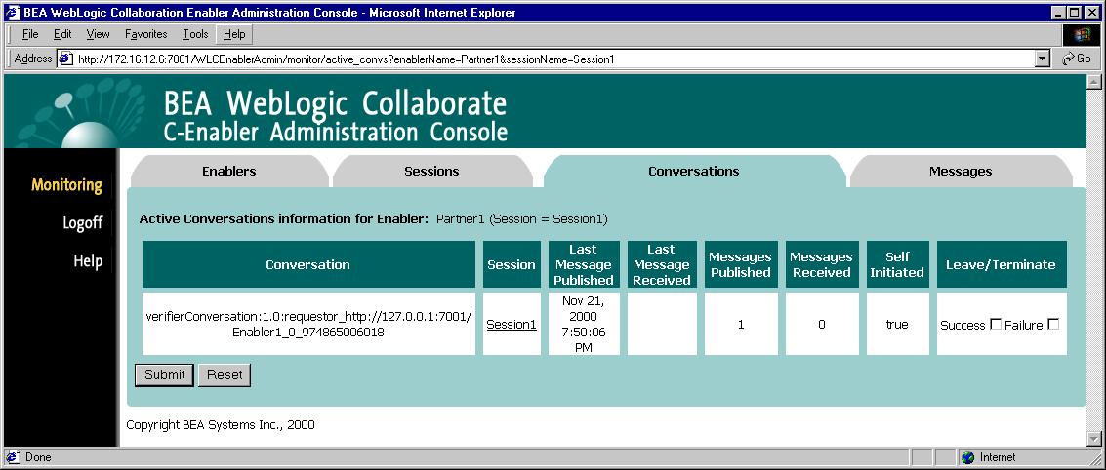
Task: Minimize the Internet Explorer window
Action: (x=1058, y=12)
